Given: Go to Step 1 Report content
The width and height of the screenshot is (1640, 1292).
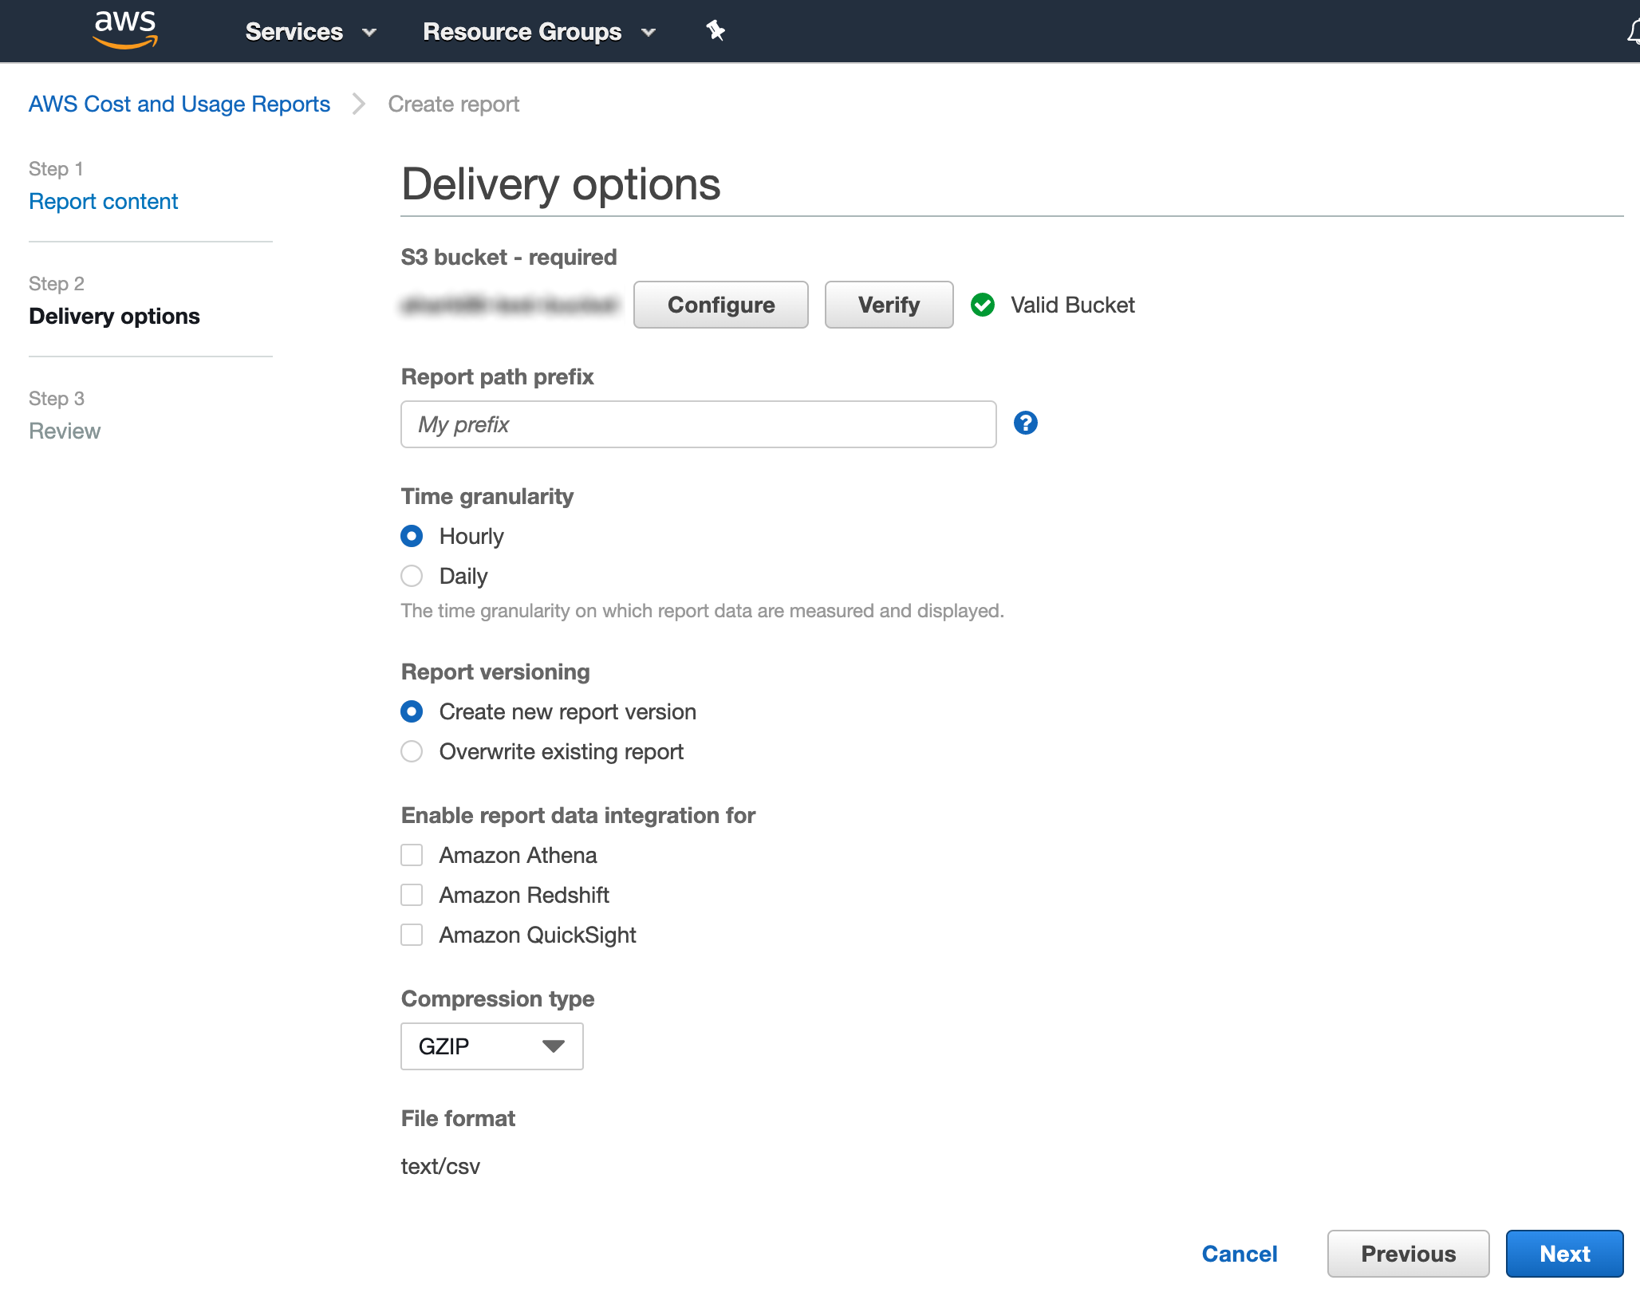Looking at the screenshot, I should coord(103,201).
